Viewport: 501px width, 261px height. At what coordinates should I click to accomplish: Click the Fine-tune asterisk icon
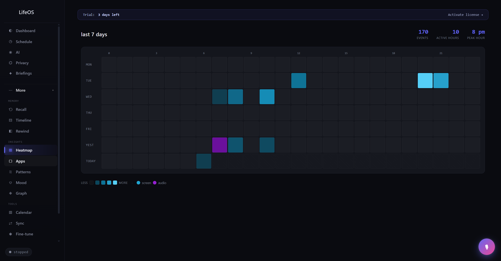click(10, 234)
